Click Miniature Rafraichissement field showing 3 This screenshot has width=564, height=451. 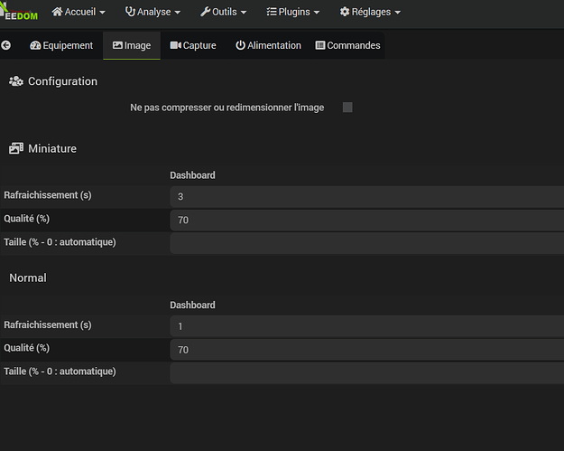pyautogui.click(x=367, y=197)
